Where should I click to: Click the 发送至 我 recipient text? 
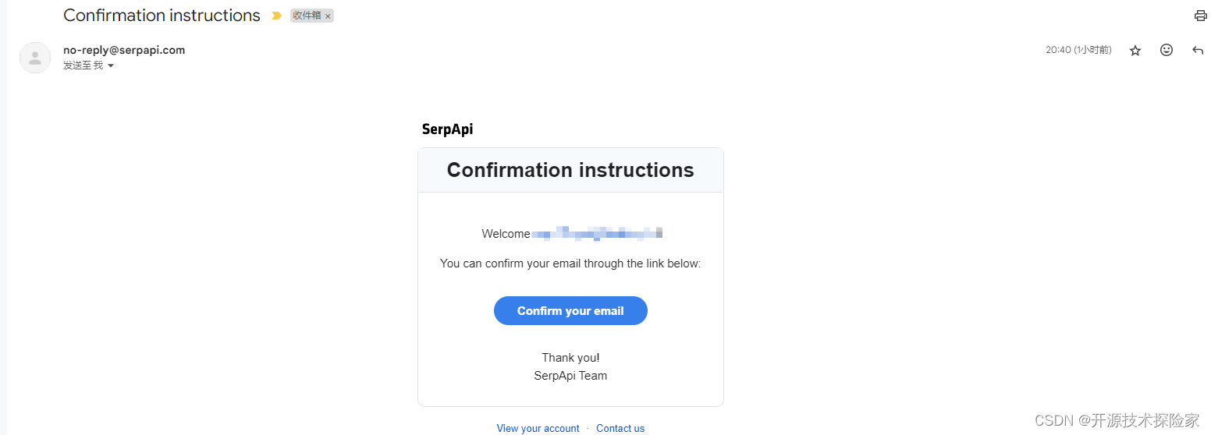[x=83, y=65]
